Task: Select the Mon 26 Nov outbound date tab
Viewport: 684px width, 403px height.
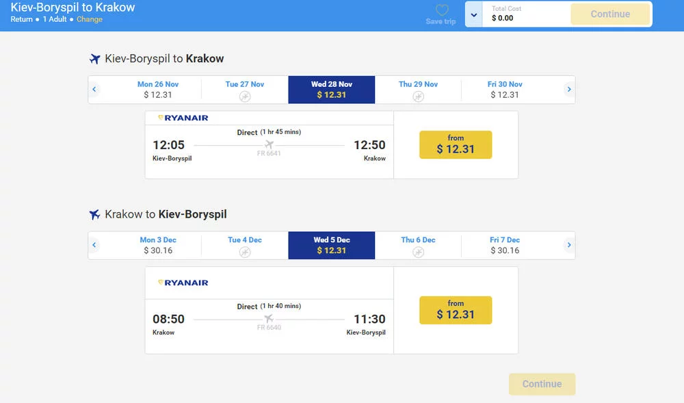Action: coord(158,90)
